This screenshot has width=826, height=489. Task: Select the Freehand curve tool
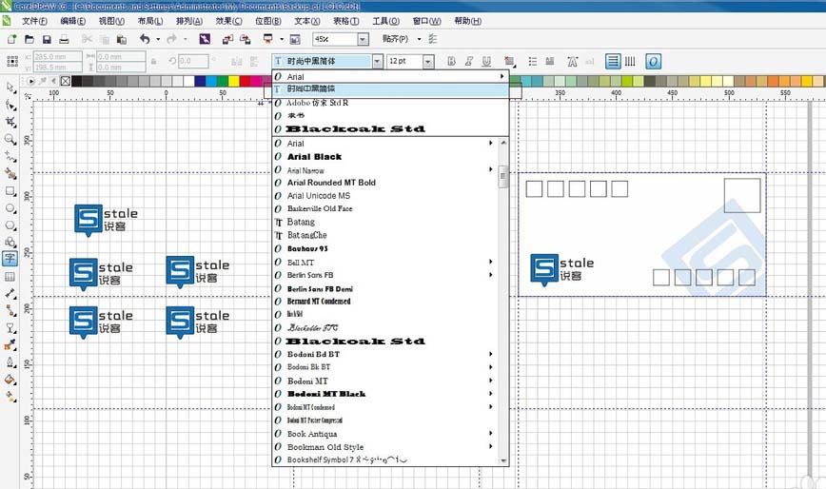point(10,156)
